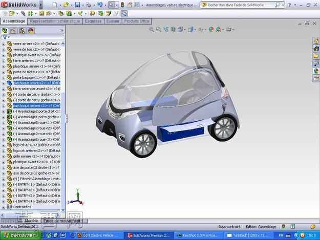Viewport: 320px width, 240px height.
Task: Open SolidWorks Resources home icon in task pane
Action: tap(316, 41)
